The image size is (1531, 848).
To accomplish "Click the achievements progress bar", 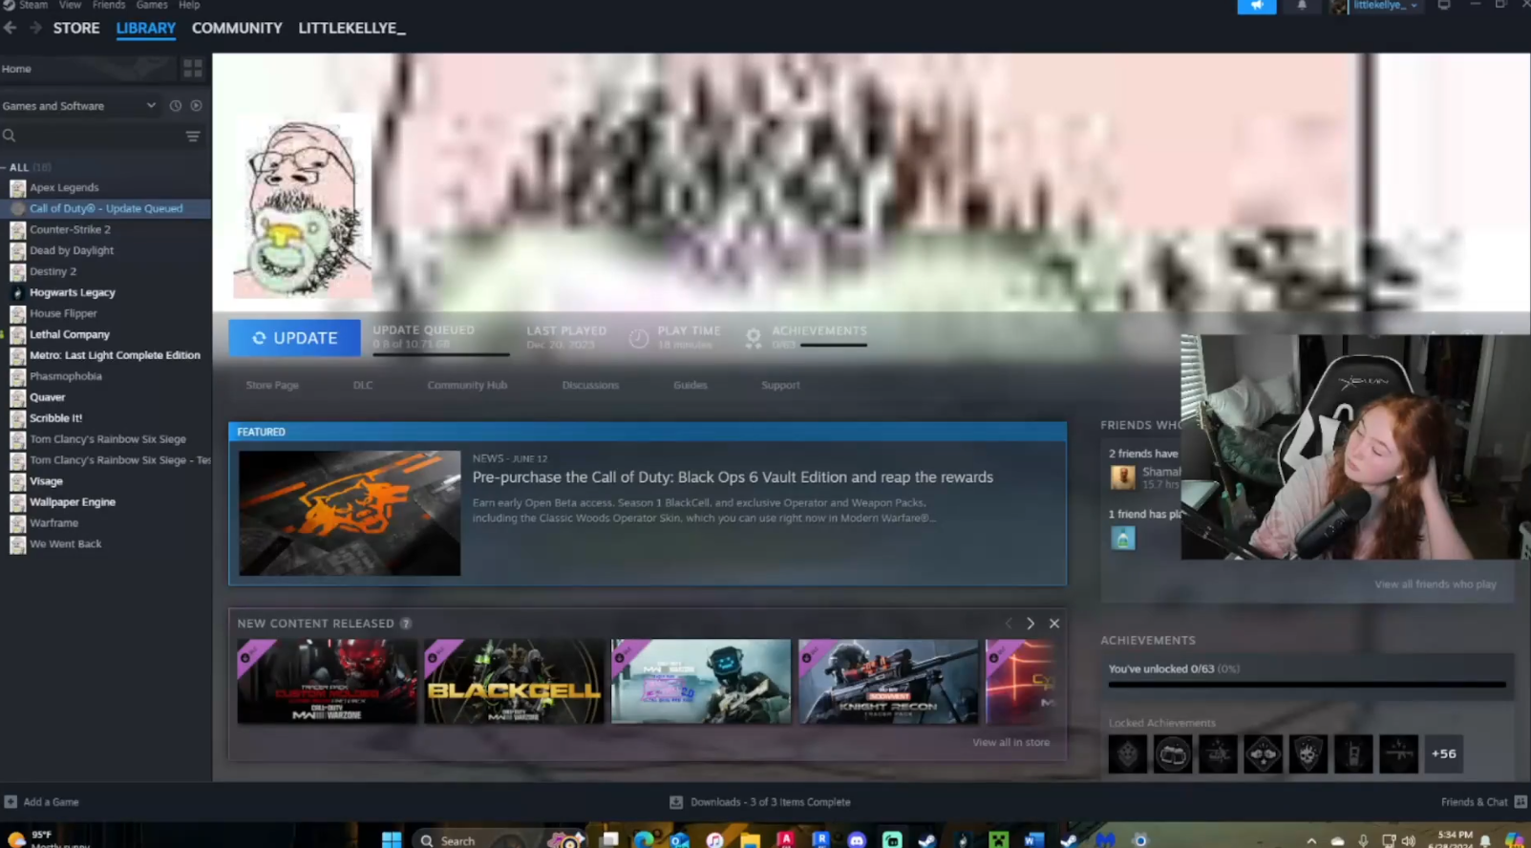I will [x=1306, y=685].
